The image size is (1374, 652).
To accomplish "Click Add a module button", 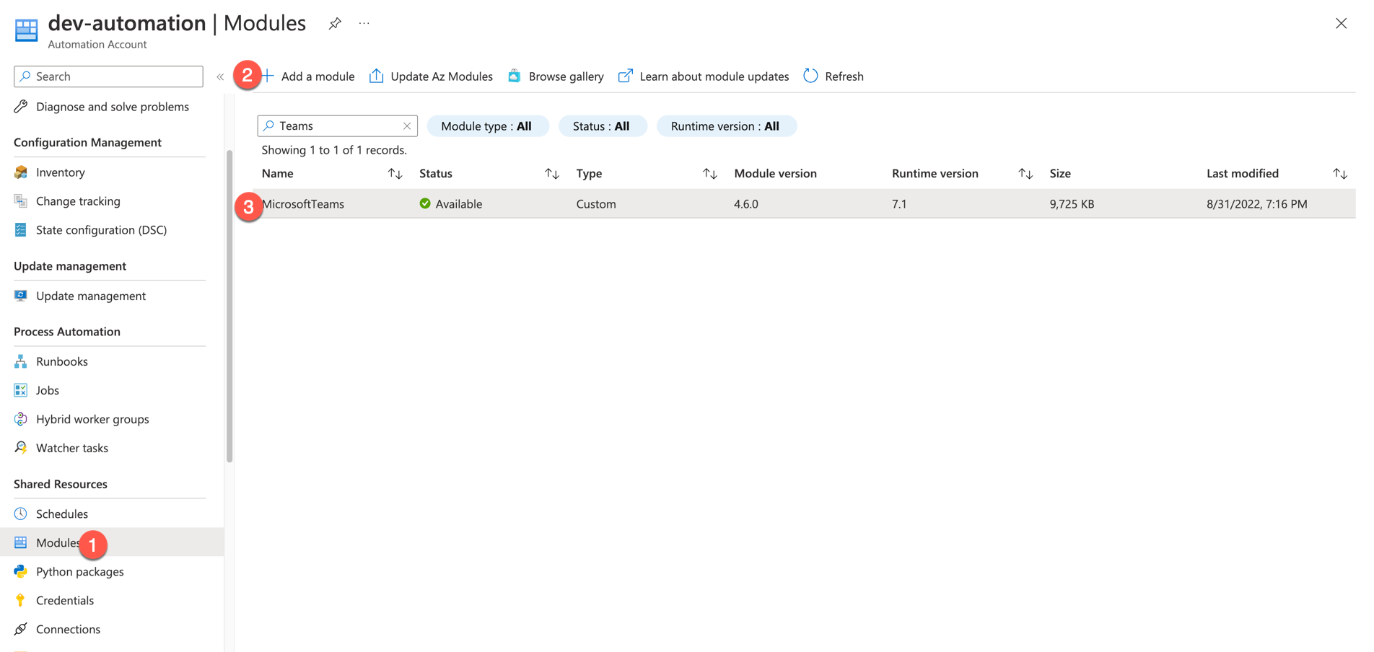I will point(308,76).
